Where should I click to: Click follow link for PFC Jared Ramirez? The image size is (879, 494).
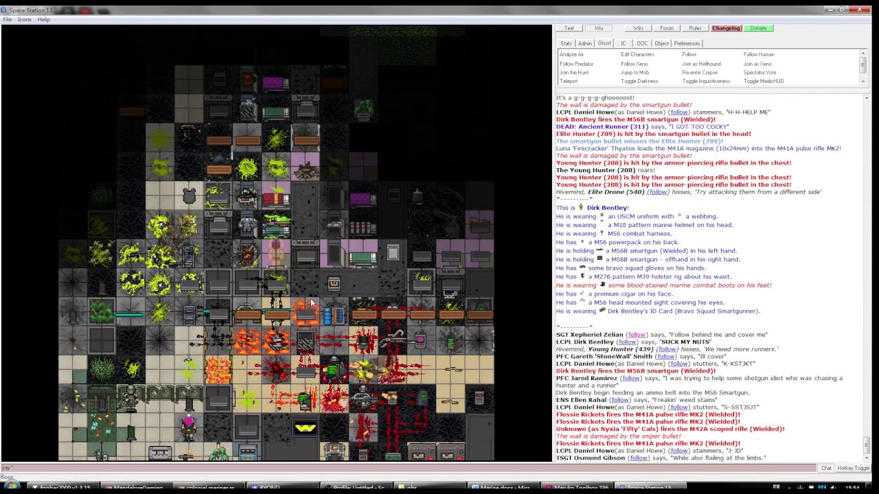point(630,378)
